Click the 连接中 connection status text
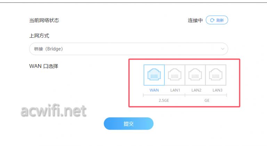 pyautogui.click(x=195, y=20)
